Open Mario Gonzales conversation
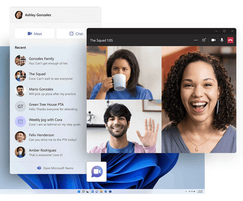 [x=48, y=91]
